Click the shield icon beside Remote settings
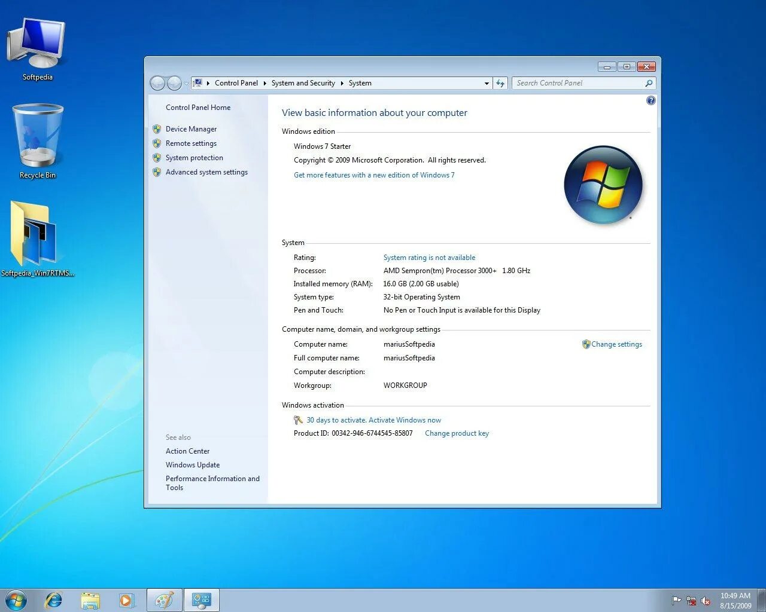 [157, 143]
